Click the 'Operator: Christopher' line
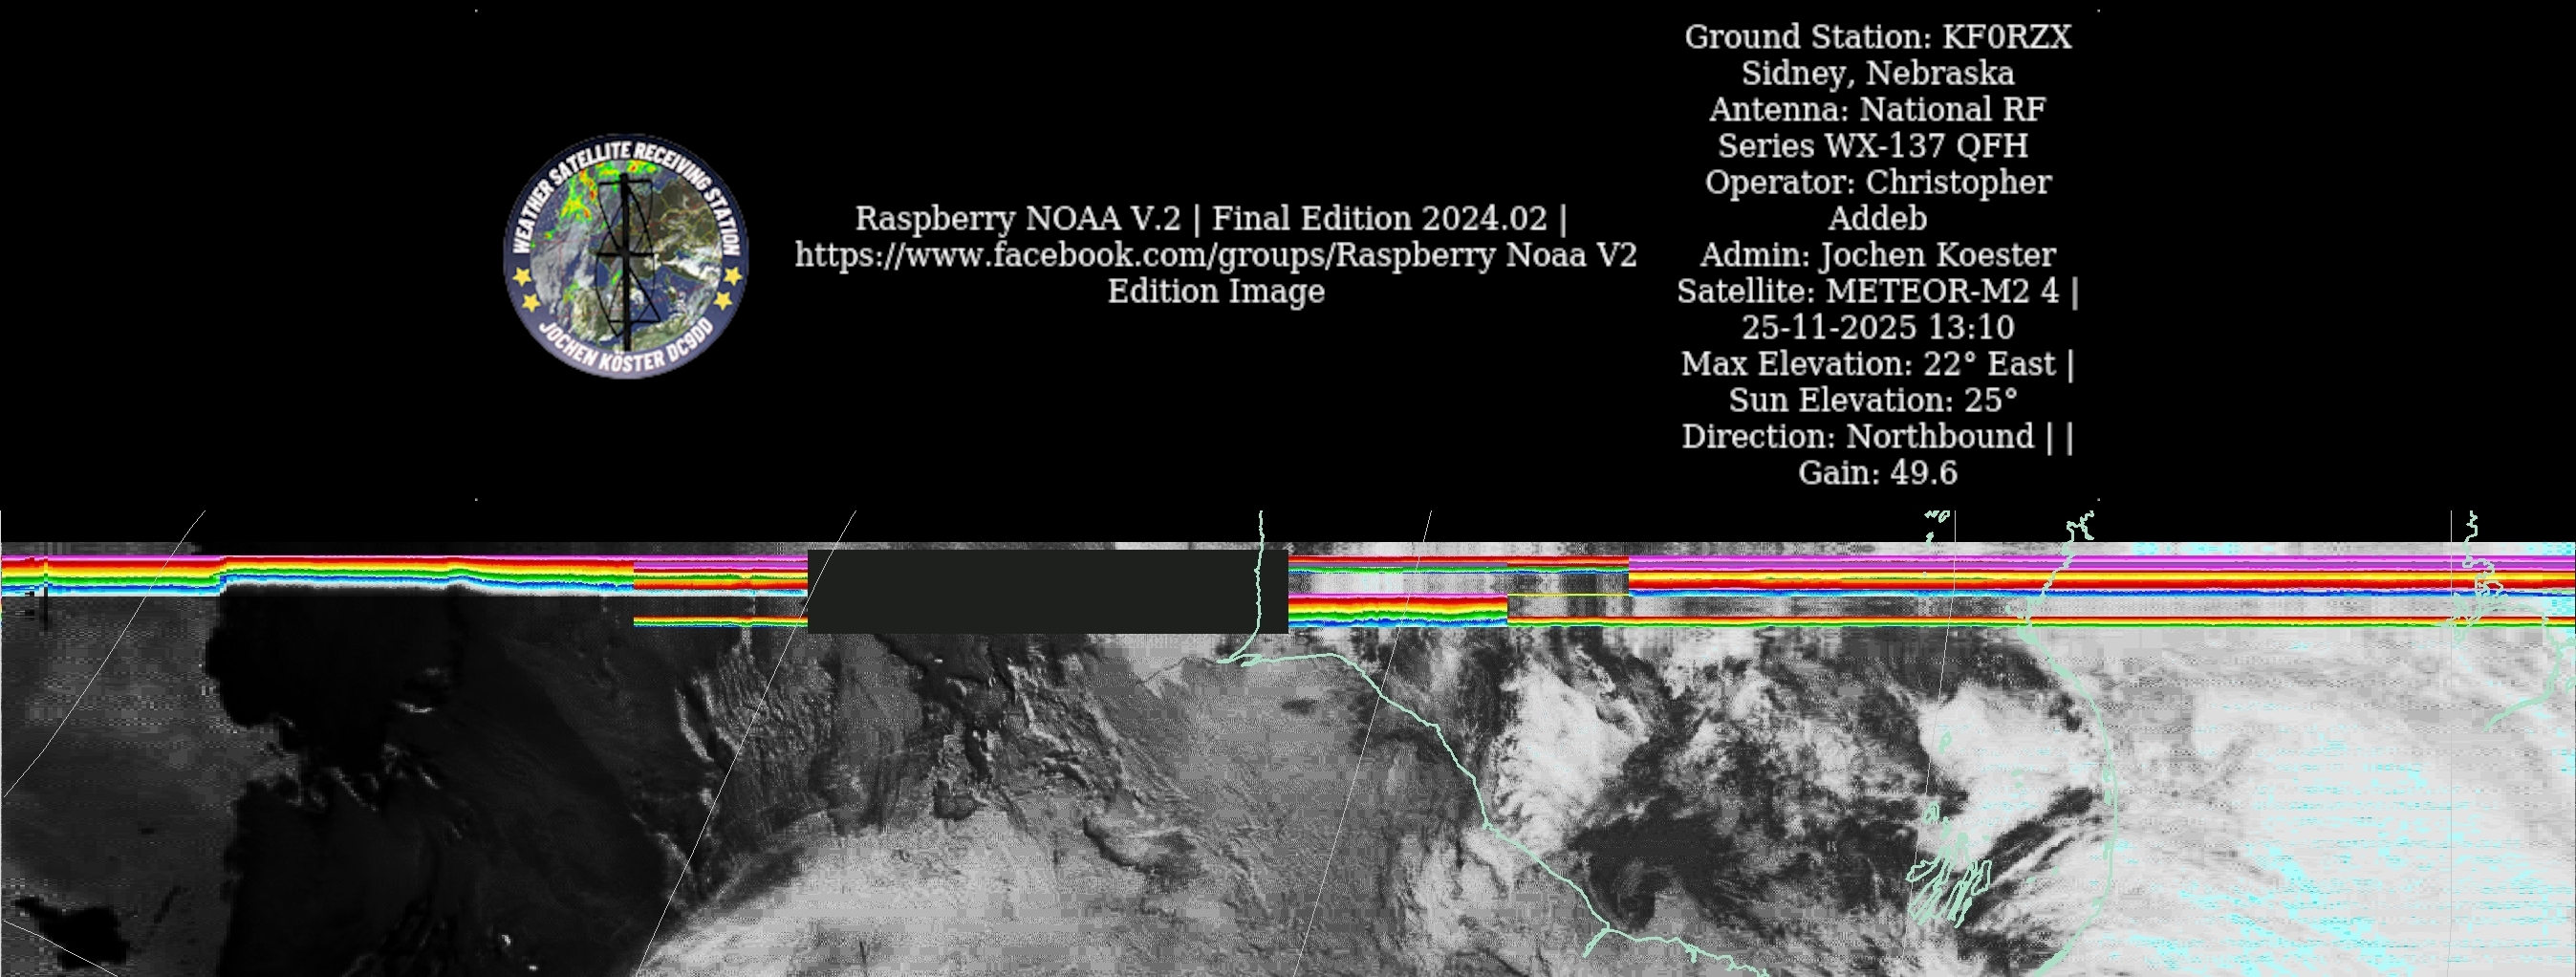Screen dimensions: 2576x977 click(1877, 182)
